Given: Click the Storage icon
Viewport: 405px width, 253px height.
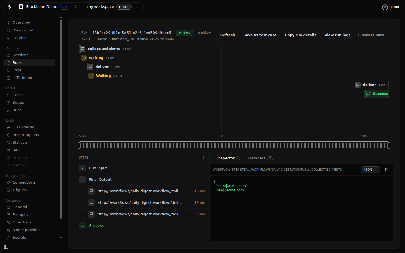Looking at the screenshot, I should point(8,143).
